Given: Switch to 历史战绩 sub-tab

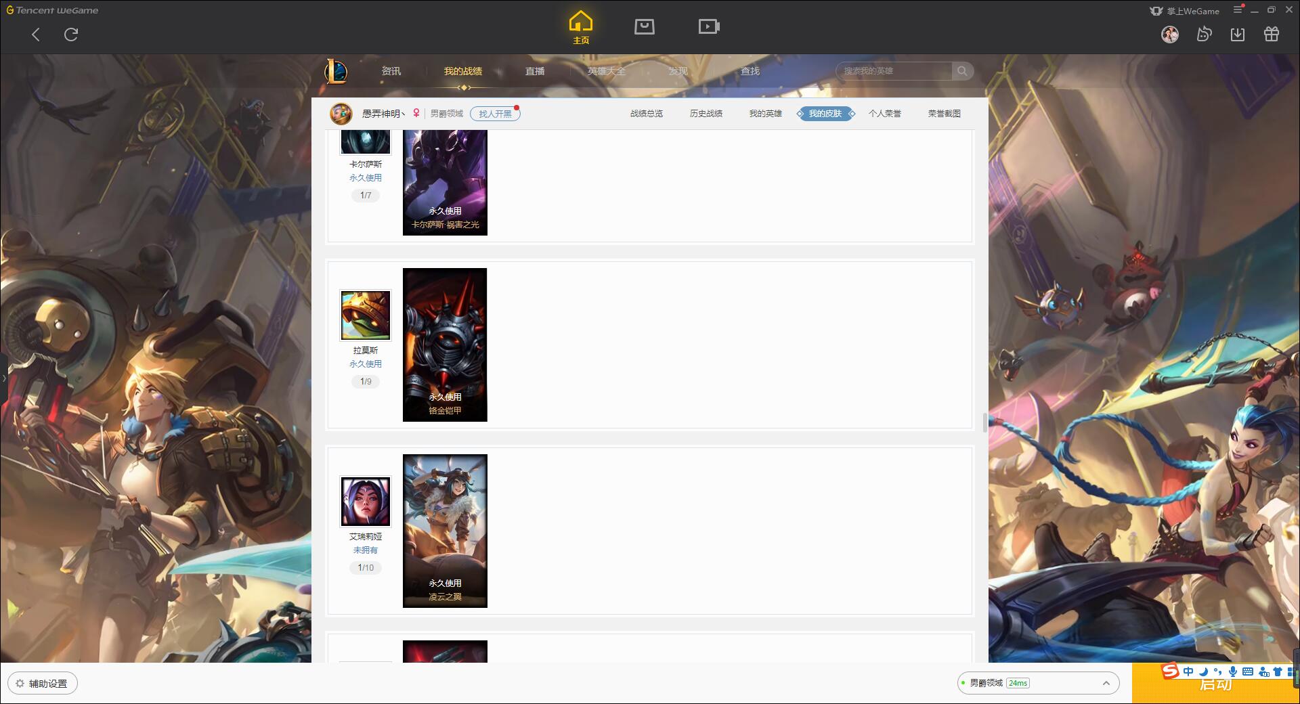Looking at the screenshot, I should pyautogui.click(x=706, y=114).
